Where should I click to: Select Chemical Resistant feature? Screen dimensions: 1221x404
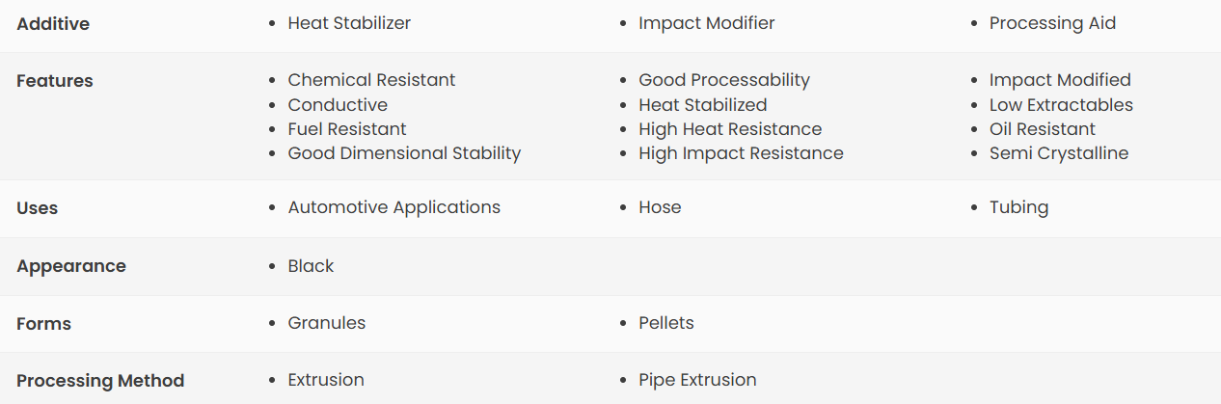pos(371,80)
